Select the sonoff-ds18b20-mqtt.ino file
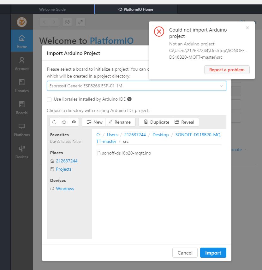This screenshot has height=270, width=262. [x=124, y=153]
